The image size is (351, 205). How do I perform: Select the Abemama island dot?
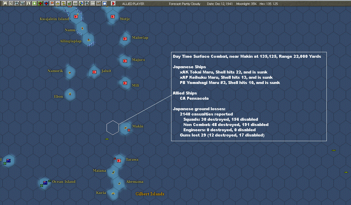coord(119,183)
